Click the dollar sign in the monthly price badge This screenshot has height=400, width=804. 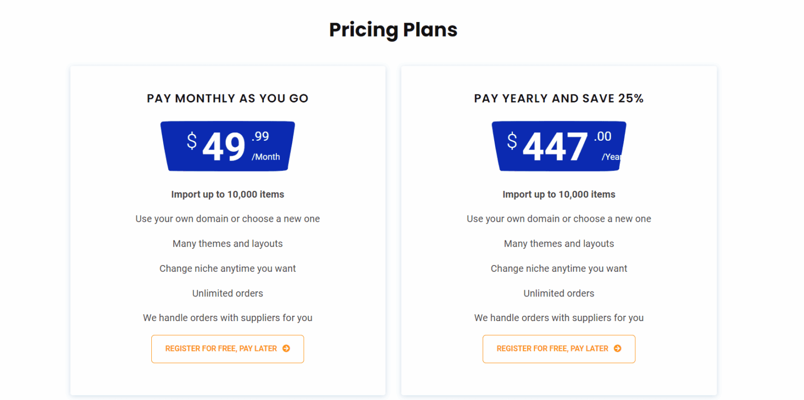(192, 141)
